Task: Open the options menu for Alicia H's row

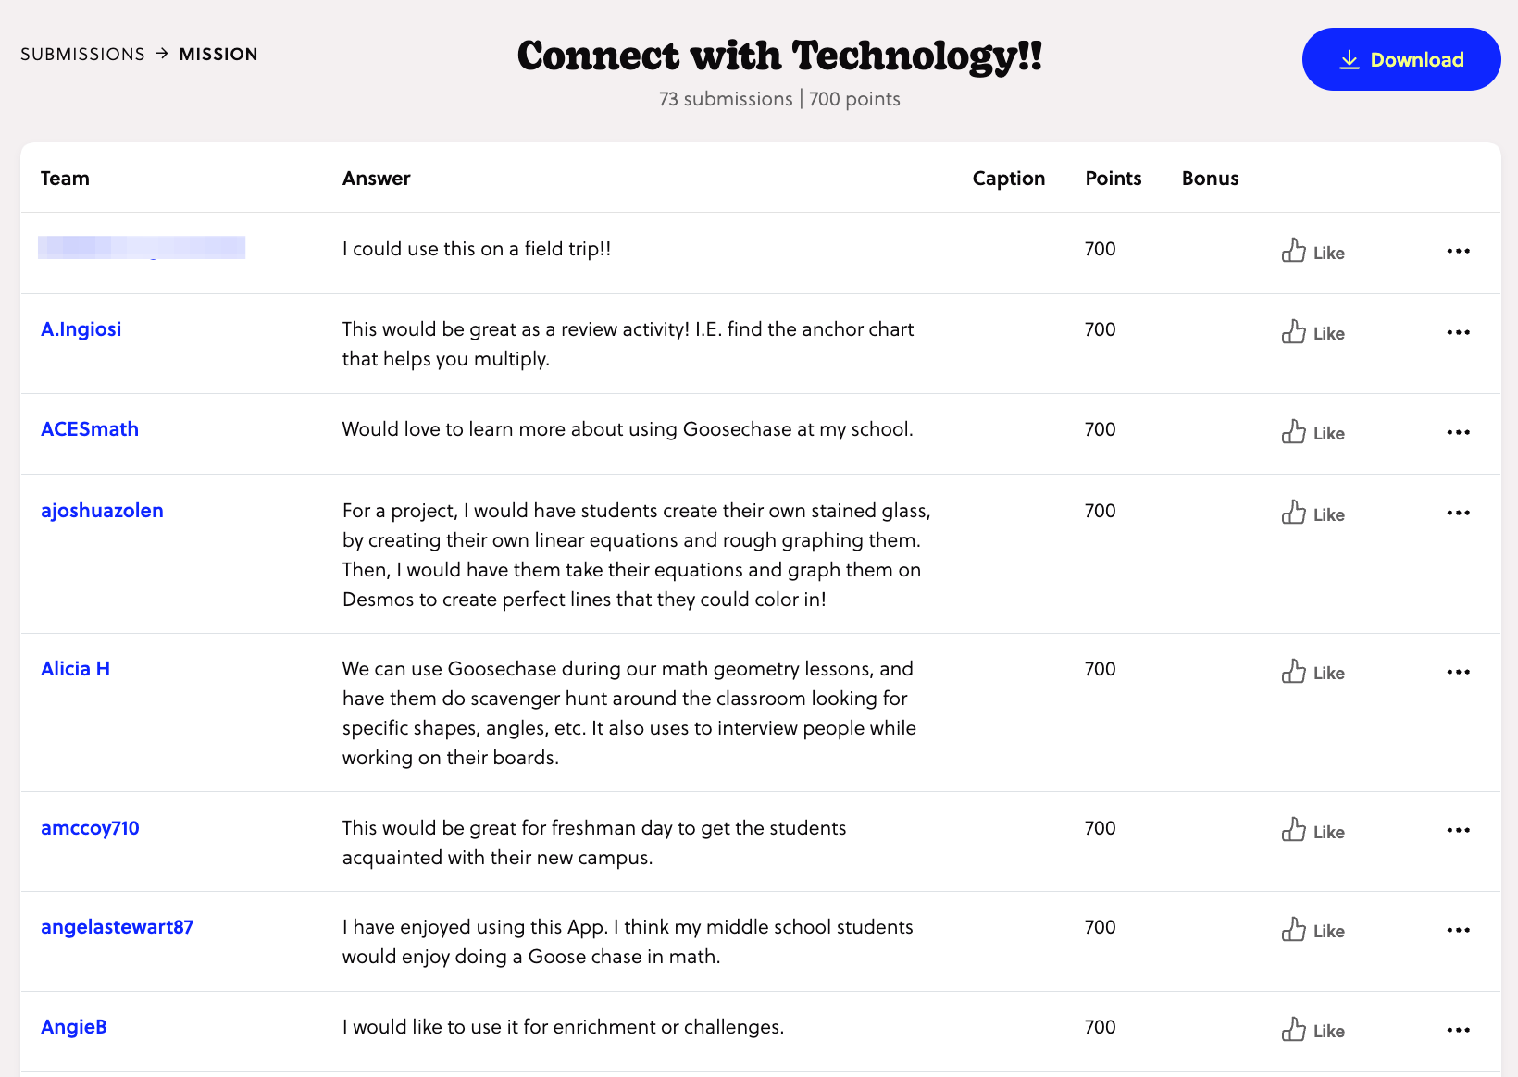Action: tap(1458, 671)
